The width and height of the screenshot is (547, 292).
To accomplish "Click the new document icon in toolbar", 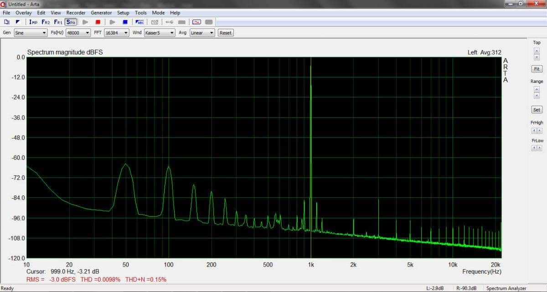I will (x=7, y=22).
